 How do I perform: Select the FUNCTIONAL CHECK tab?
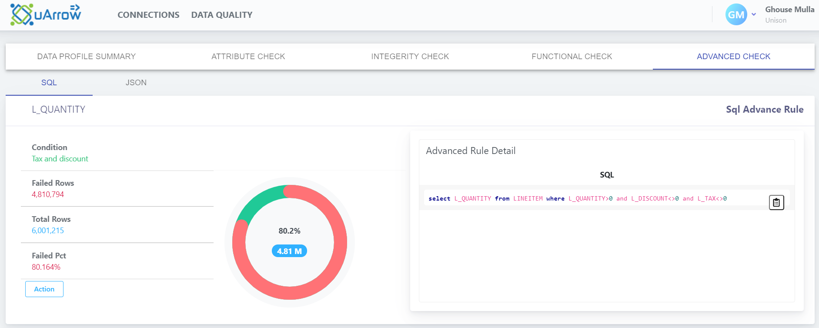[572, 57]
